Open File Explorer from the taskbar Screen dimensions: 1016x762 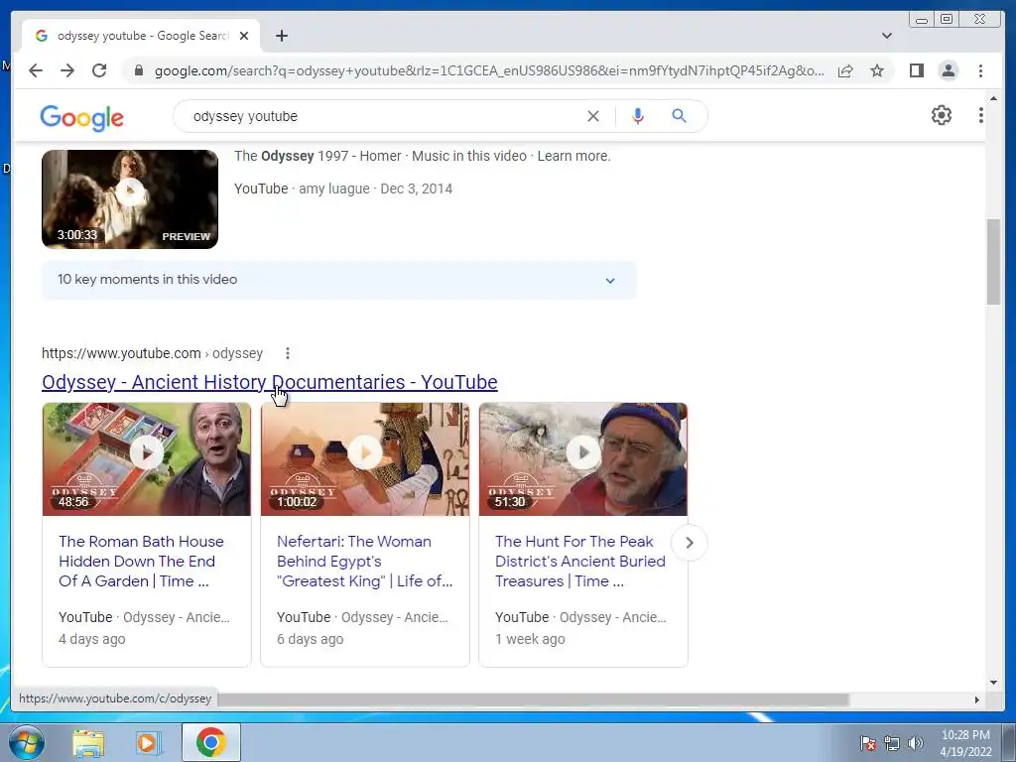(x=88, y=742)
